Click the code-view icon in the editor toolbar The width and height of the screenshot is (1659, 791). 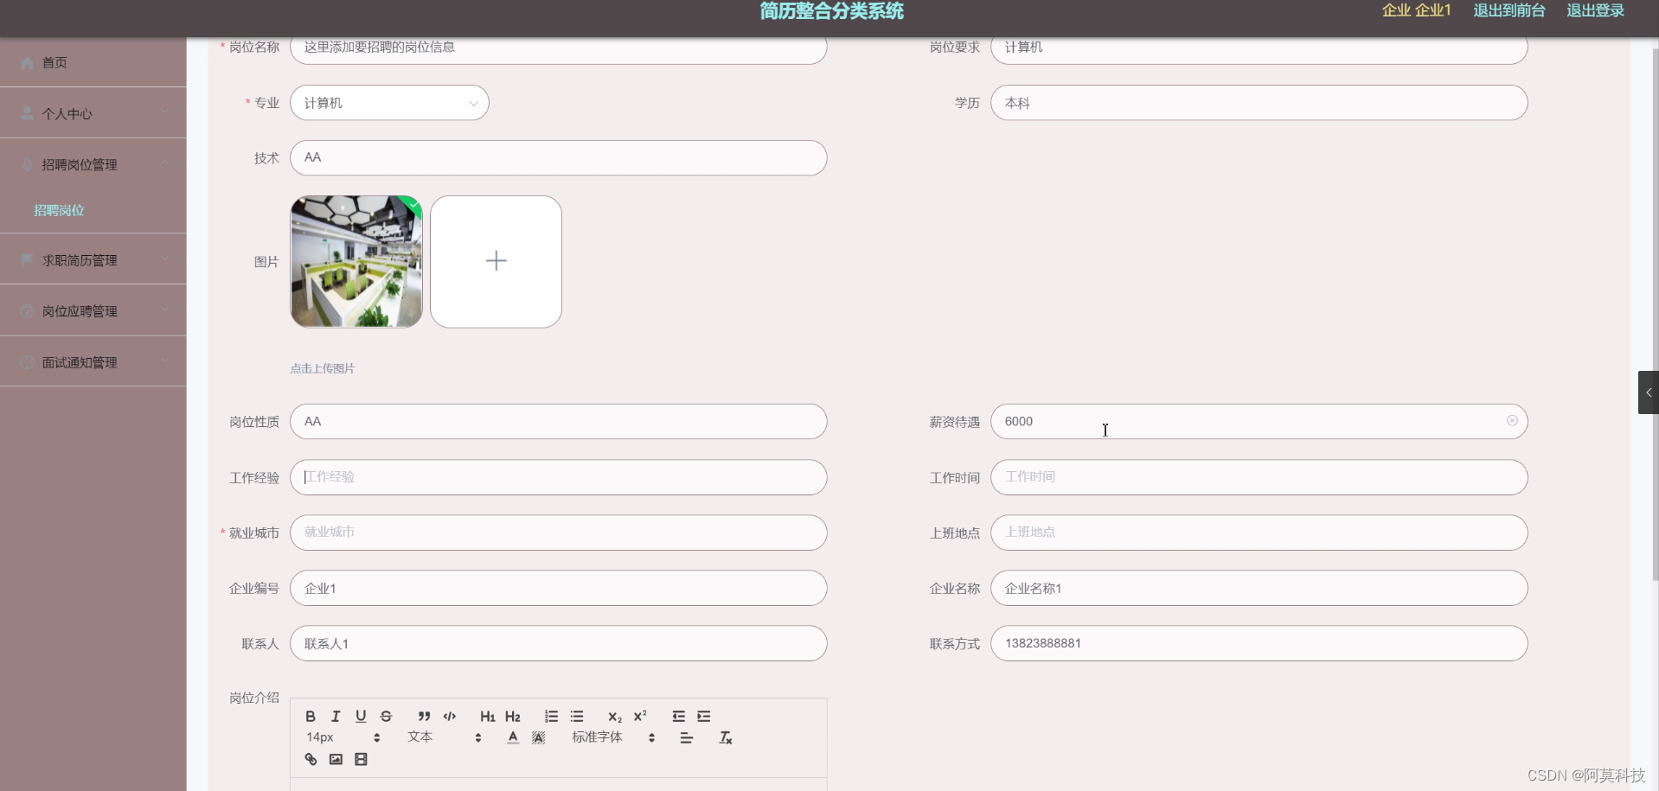coord(449,716)
